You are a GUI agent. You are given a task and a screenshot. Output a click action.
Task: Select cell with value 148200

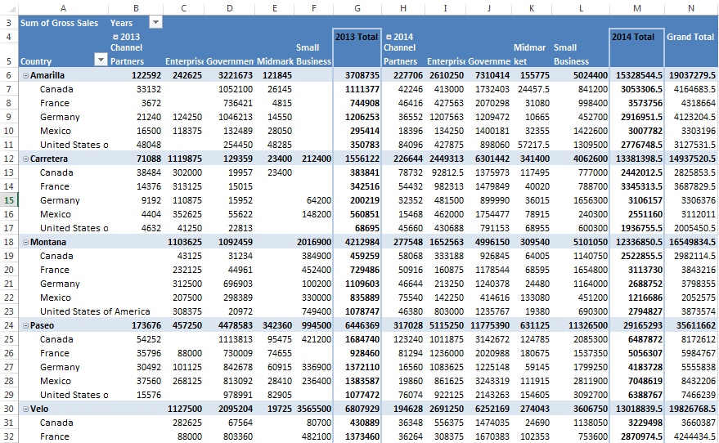pyautogui.click(x=313, y=214)
